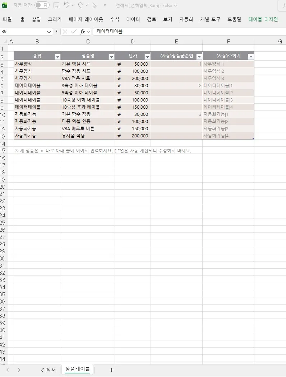Click the Insert Function fx icon
The width and height of the screenshot is (286, 377).
[82, 32]
